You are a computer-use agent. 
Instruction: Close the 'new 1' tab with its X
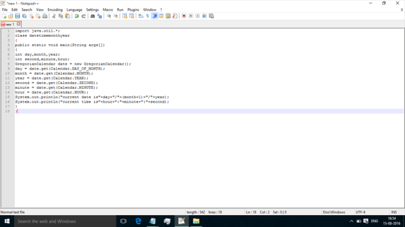click(x=19, y=24)
